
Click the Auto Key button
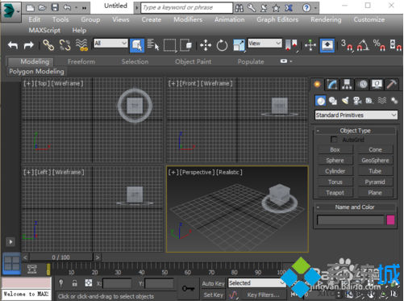pos(214,283)
